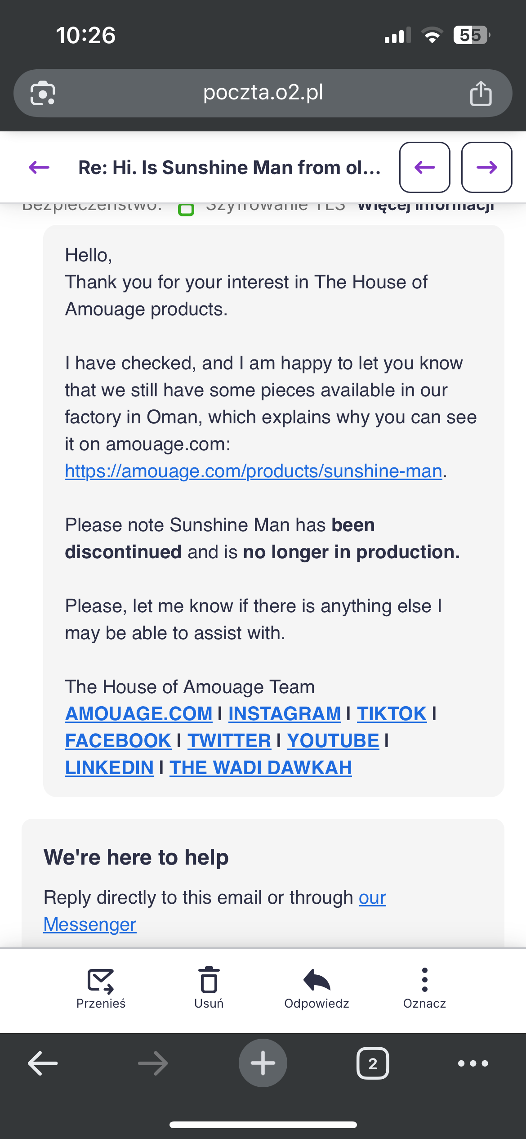The width and height of the screenshot is (526, 1139).
Task: Tap the share icon in address bar
Action: click(481, 94)
